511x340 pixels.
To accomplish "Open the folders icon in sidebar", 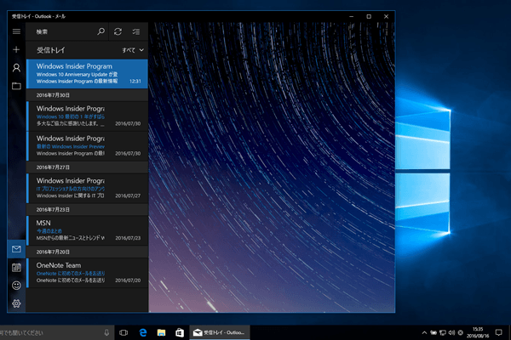I will click(x=16, y=86).
